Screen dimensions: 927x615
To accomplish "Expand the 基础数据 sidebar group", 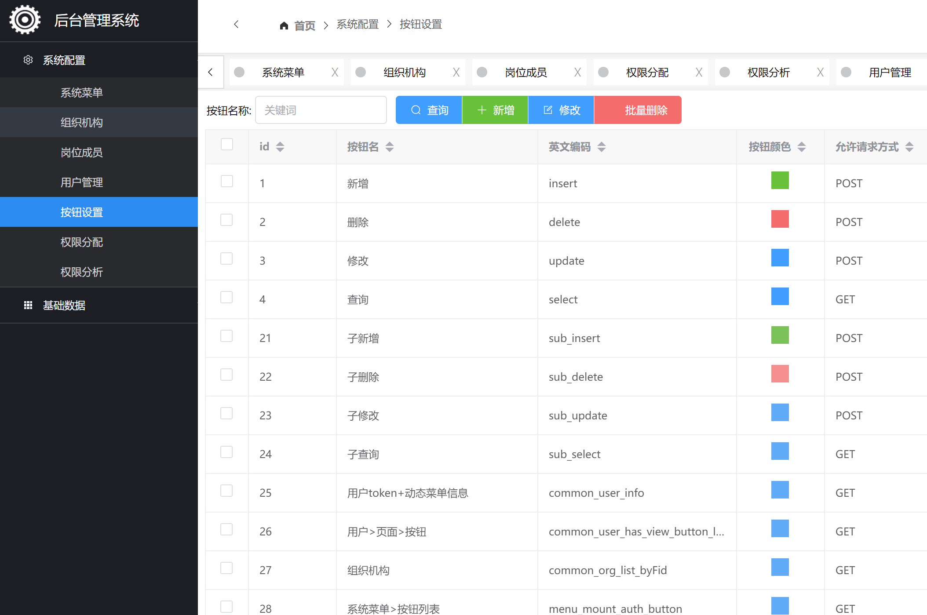I will click(x=99, y=305).
